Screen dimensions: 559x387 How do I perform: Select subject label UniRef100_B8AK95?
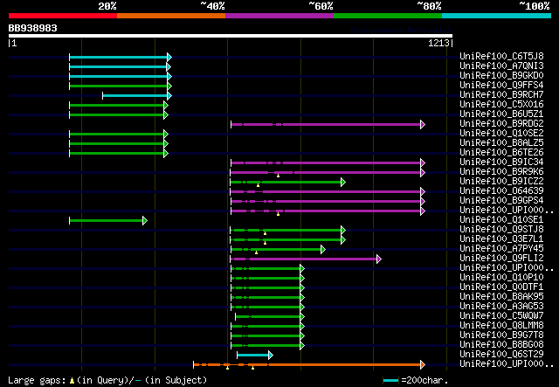[501, 297]
